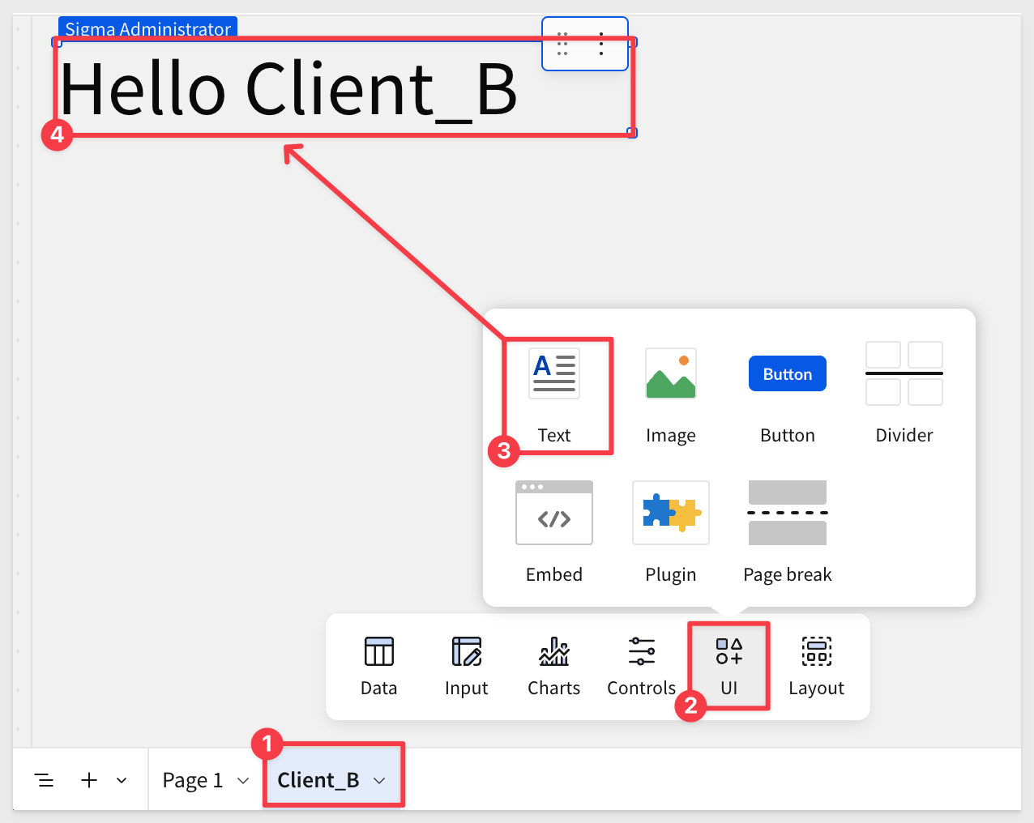Viewport: 1034px width, 823px height.
Task: Add a new page with plus icon
Action: tap(89, 780)
